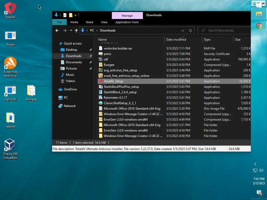
Task: Sort files by Size column header
Action: (238, 40)
